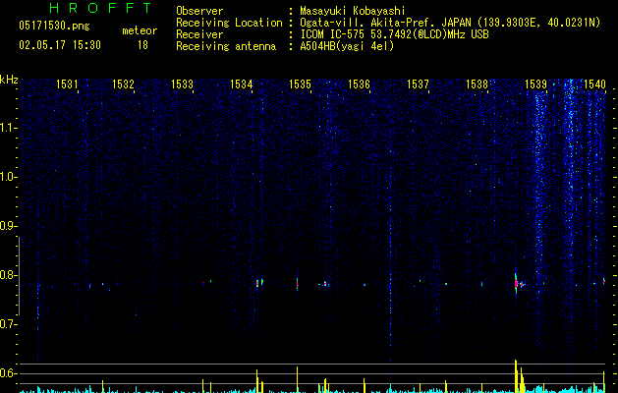The height and width of the screenshot is (393, 618).
Task: Click the 1539 time axis marker
Action: click(x=536, y=84)
